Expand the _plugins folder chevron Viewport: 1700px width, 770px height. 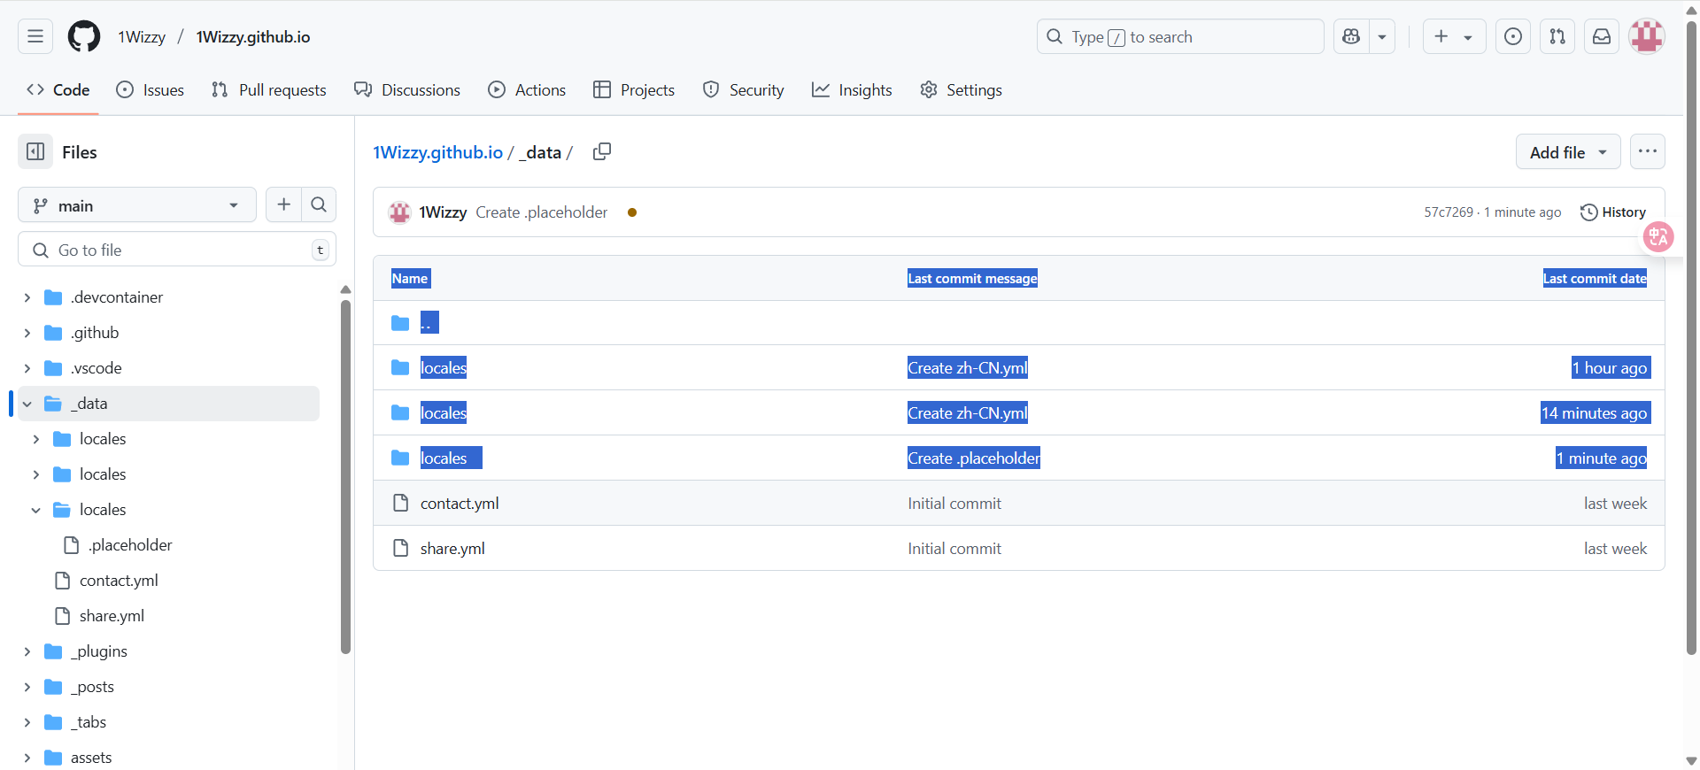tap(27, 651)
